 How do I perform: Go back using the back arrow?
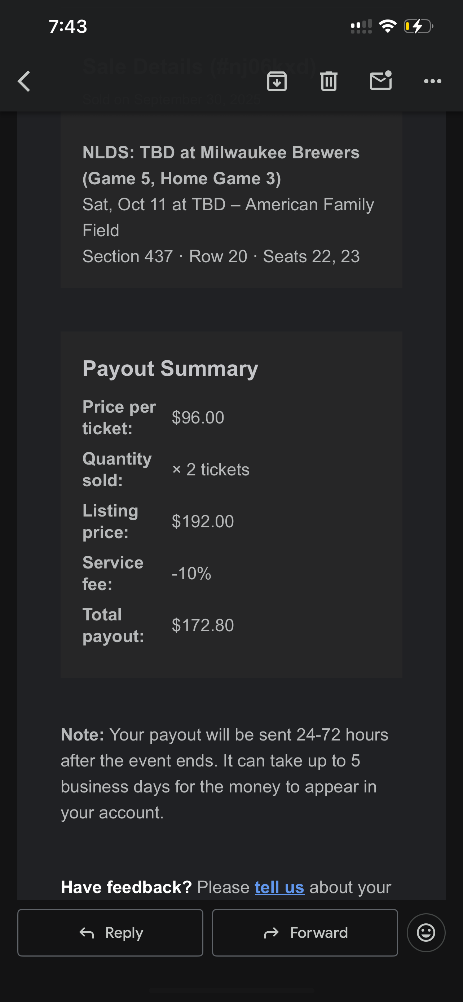(x=24, y=81)
